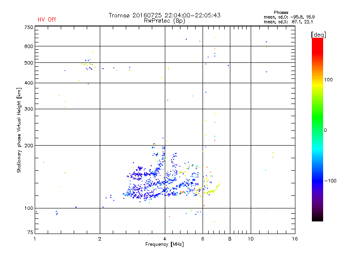Click the y-axis tick value '300'
347x260 pixels.
pos(29,109)
